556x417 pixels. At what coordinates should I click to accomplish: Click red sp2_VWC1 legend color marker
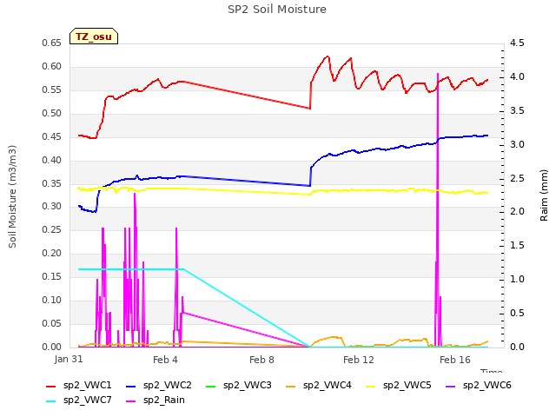51,387
